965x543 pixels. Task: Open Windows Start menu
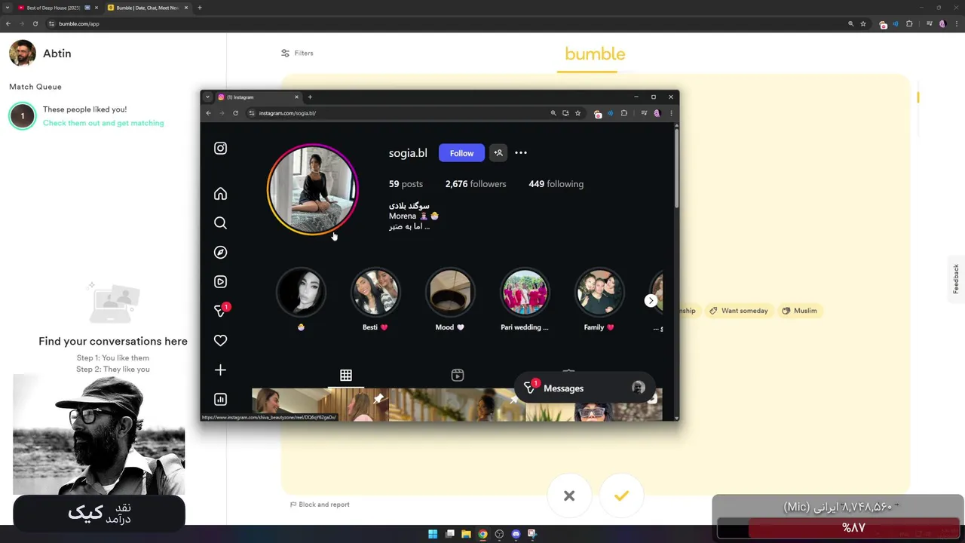click(x=433, y=534)
